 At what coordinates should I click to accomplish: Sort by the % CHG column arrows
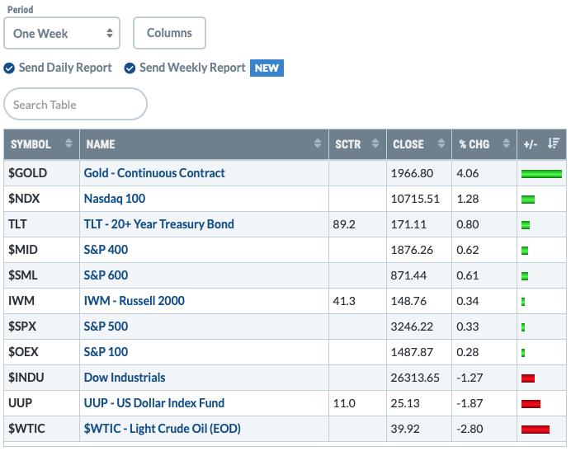(x=506, y=143)
